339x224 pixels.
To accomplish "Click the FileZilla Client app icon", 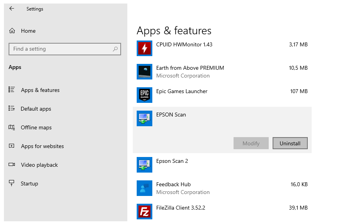I will click(145, 212).
